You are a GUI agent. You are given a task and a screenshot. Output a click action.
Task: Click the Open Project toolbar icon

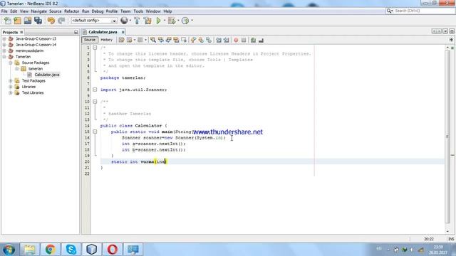pos(28,21)
